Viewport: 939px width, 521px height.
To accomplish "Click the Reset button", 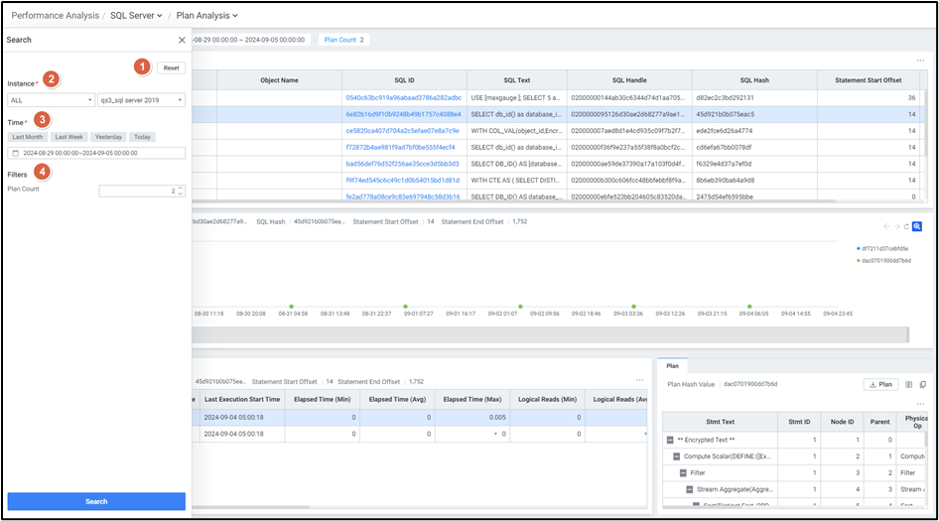I will coord(171,68).
